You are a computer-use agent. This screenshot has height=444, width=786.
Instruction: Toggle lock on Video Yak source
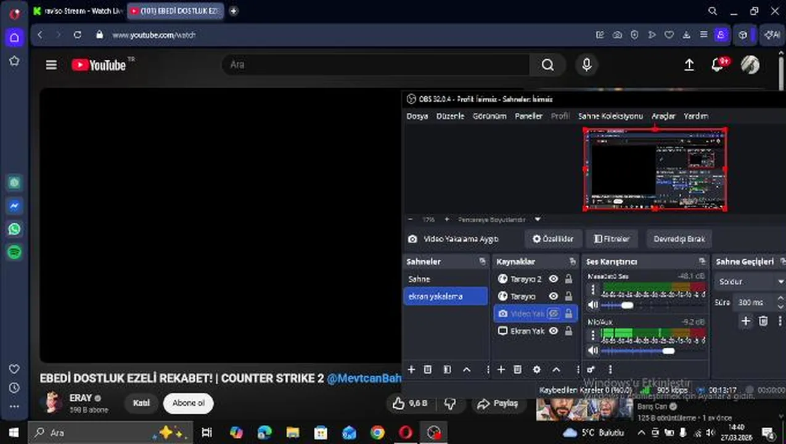tap(568, 314)
